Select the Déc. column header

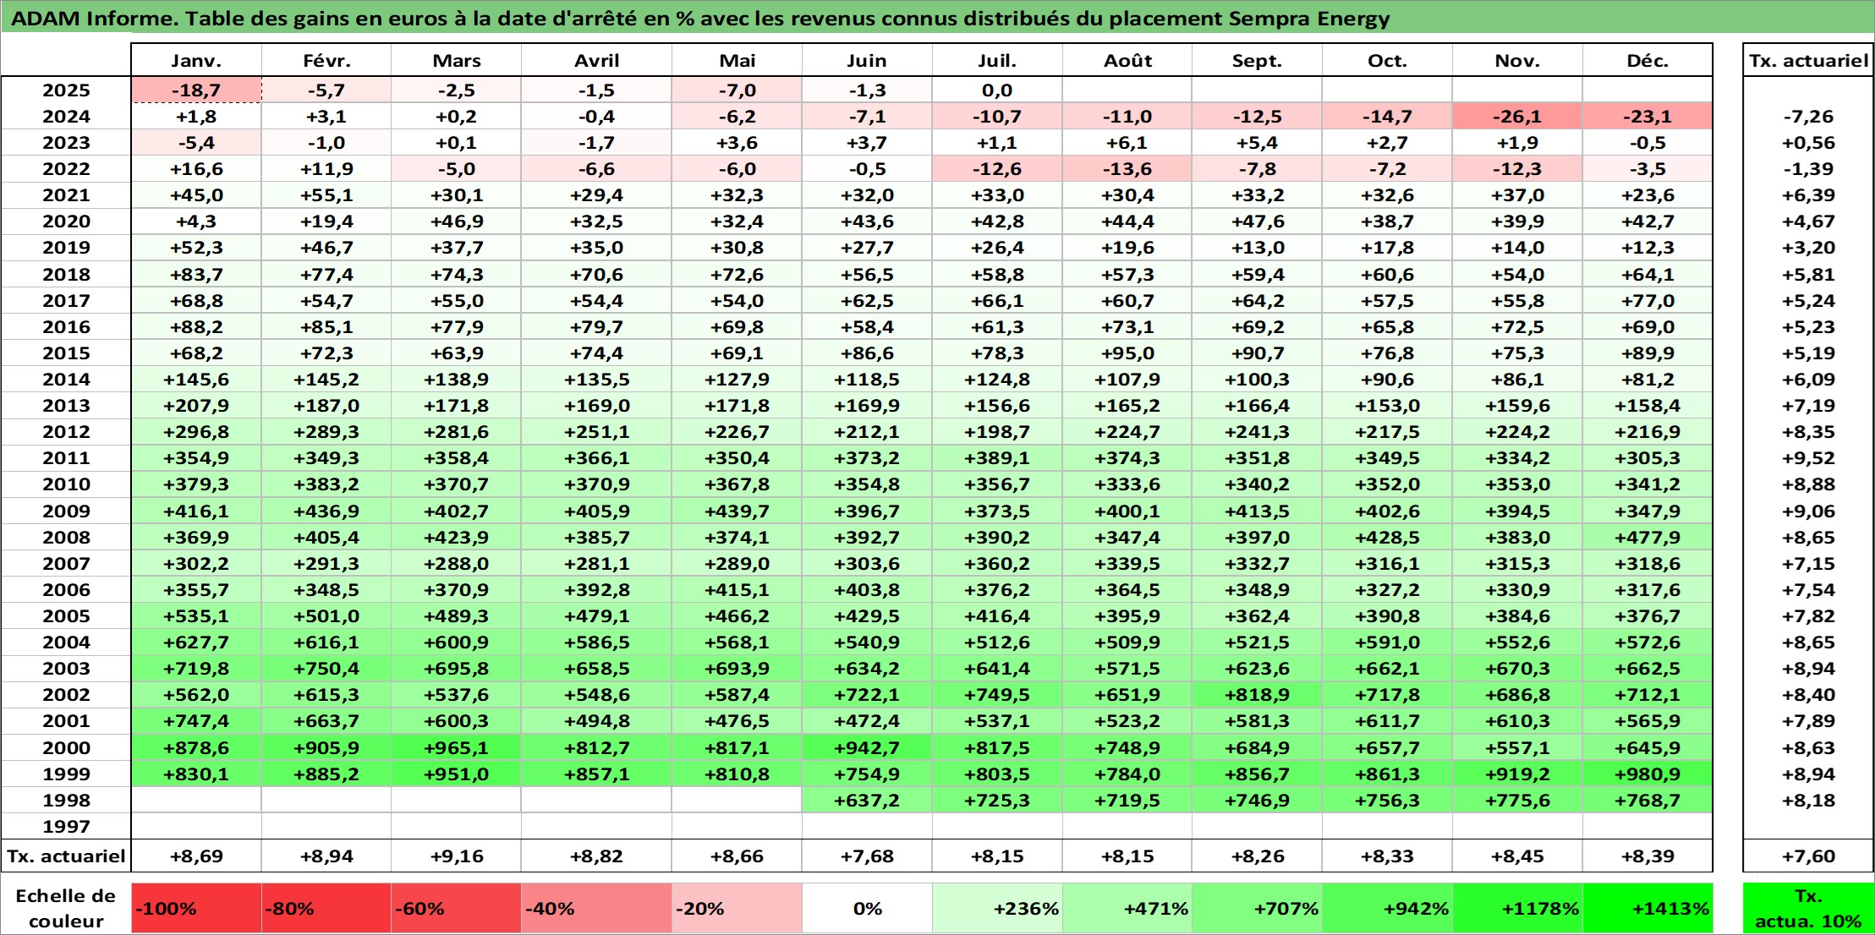[1647, 60]
